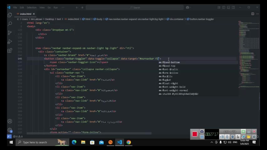Screen dimensions: 267x150
Task: Click the green capture region icon
Action: (243, 132)
